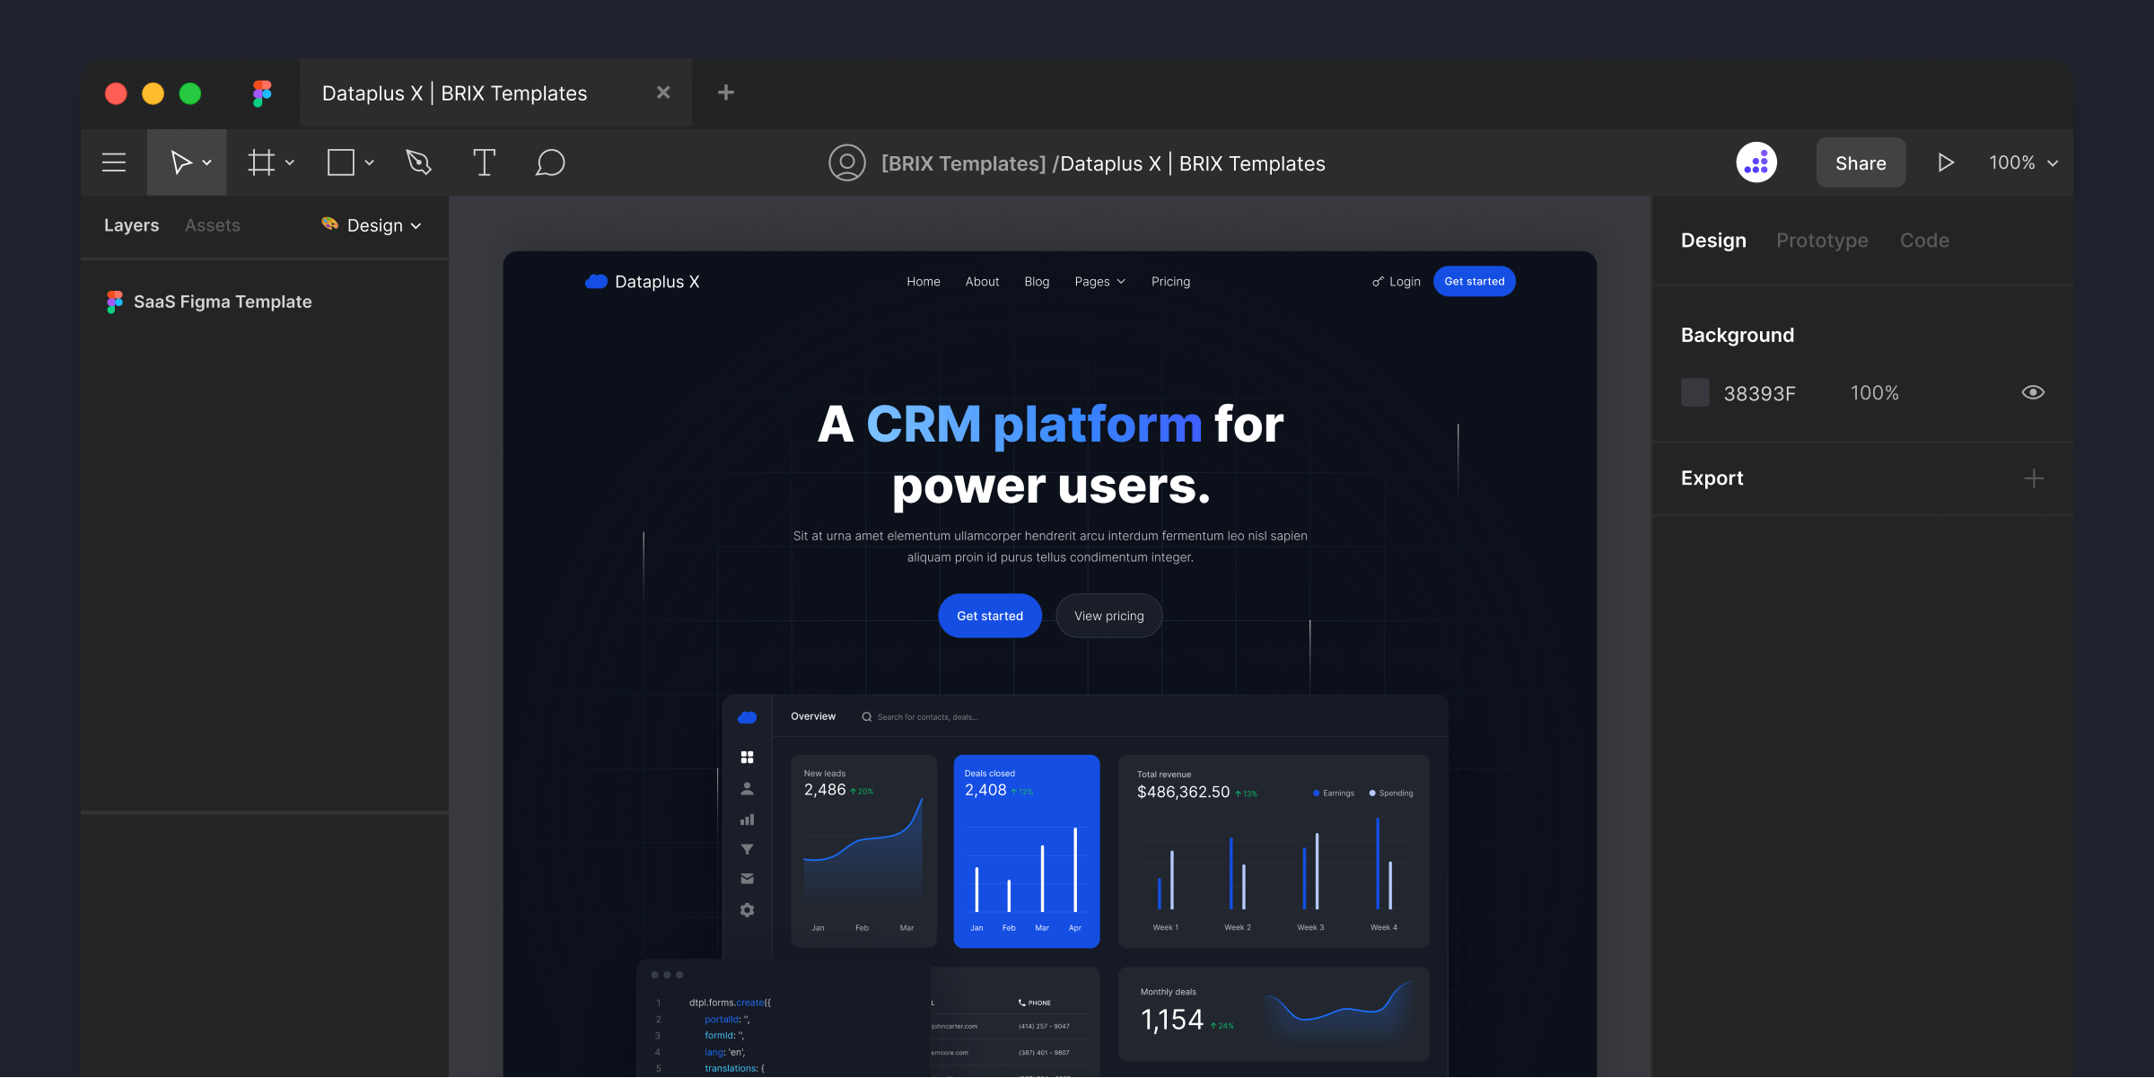Open the Design mode dropdown
Image resolution: width=2154 pixels, height=1078 pixels.
(372, 223)
